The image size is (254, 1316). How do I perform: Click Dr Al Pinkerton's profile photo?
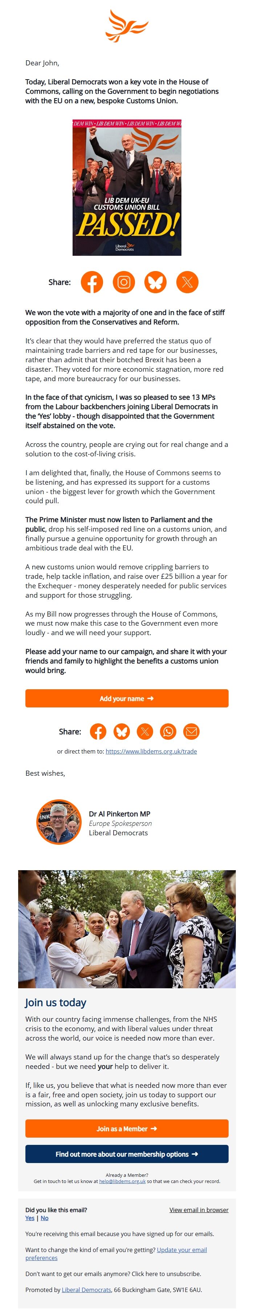(x=58, y=823)
